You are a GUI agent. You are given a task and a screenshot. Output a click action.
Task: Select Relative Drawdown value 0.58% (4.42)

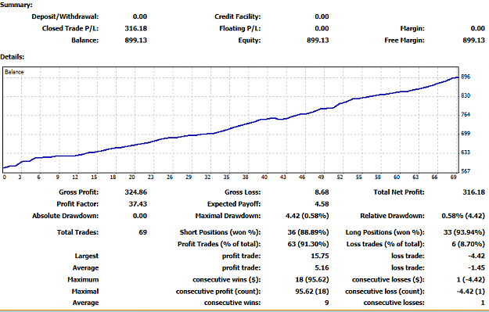463,216
